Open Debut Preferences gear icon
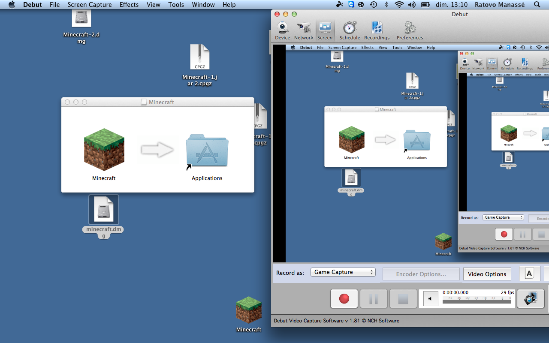The height and width of the screenshot is (343, 549). coord(410,30)
